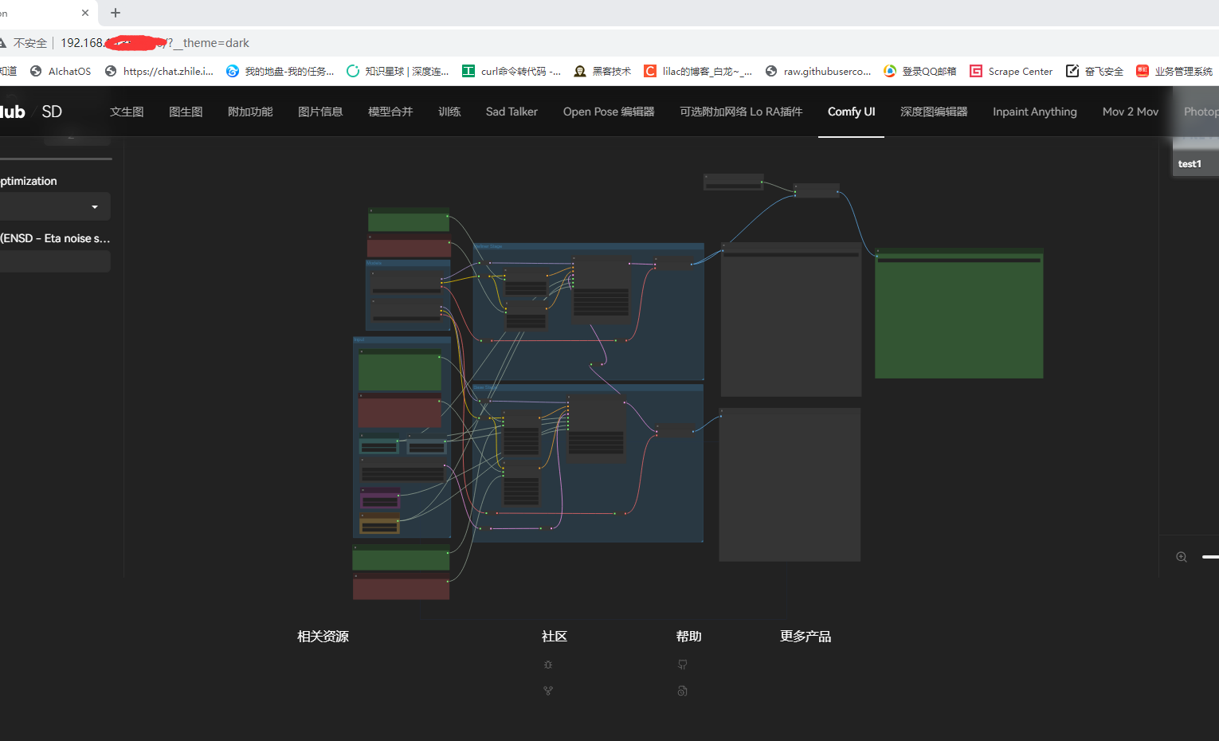The width and height of the screenshot is (1219, 741).
Task: Click the 相关资源 footer link
Action: coord(322,636)
